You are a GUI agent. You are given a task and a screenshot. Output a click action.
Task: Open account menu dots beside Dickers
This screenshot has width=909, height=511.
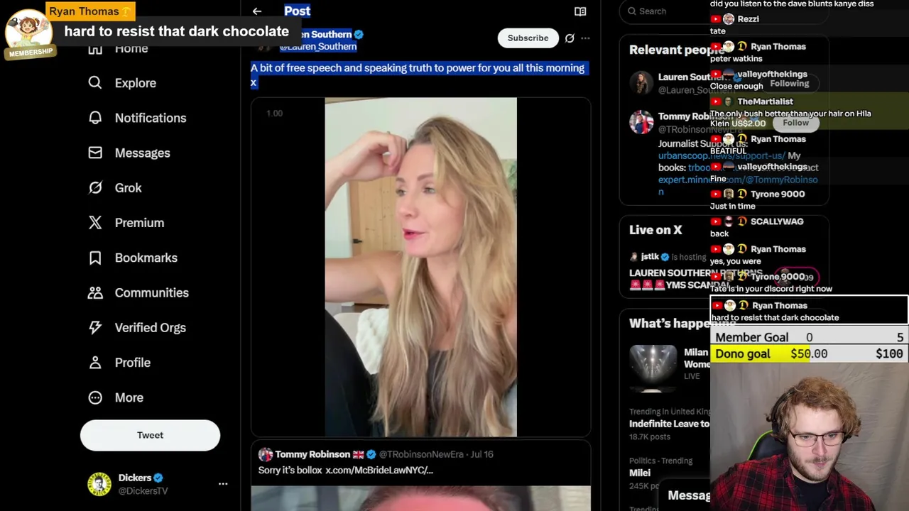click(x=223, y=484)
